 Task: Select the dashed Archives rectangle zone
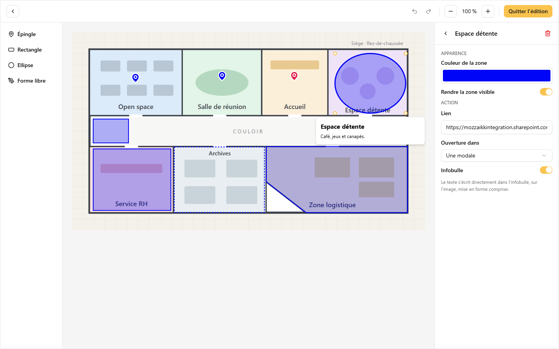[219, 180]
